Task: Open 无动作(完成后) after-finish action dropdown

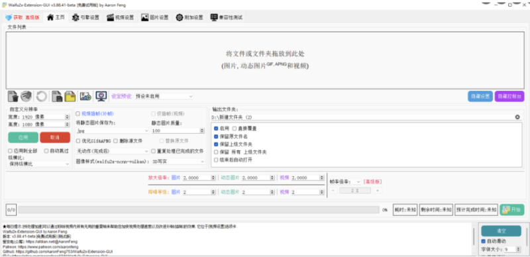Action: point(113,151)
